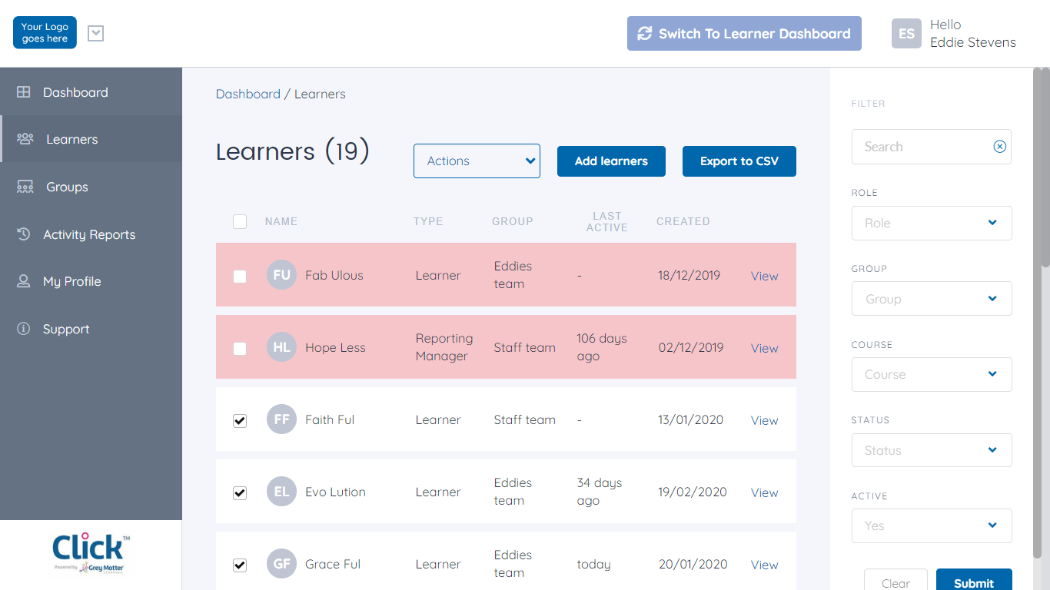Open the Actions dropdown
Viewport: 1050px width, 590px height.
(x=477, y=161)
